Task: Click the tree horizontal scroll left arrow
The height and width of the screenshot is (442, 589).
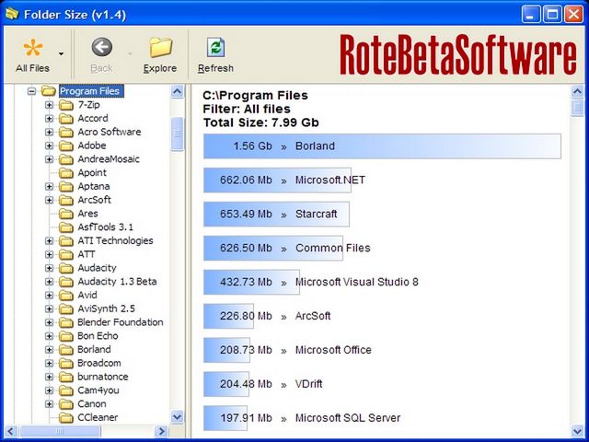Action: [x=10, y=431]
